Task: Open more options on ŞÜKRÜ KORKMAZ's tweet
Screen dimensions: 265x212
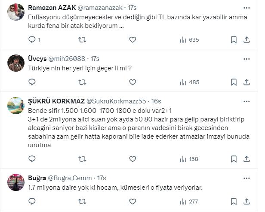Action: (x=246, y=101)
